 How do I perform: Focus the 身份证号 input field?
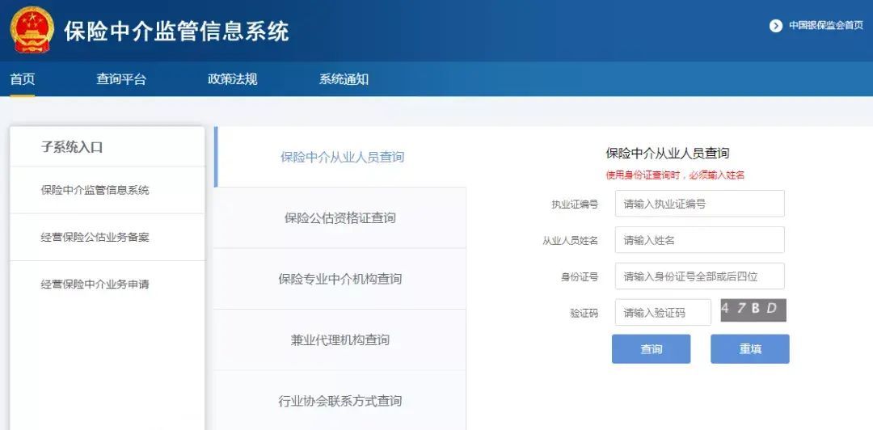coord(700,276)
